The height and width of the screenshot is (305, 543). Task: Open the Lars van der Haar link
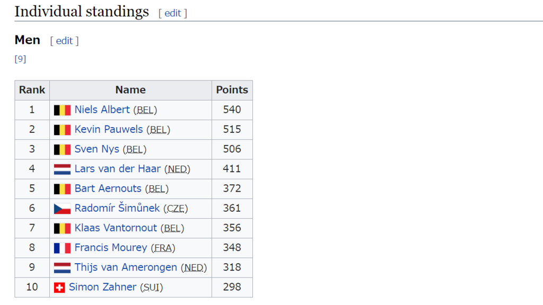118,169
